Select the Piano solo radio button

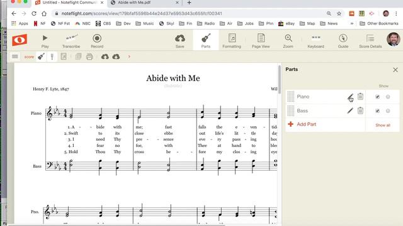pyautogui.click(x=388, y=97)
